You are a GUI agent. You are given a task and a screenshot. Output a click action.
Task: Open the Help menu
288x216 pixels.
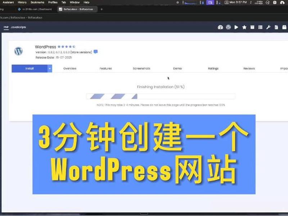coord(86,3)
